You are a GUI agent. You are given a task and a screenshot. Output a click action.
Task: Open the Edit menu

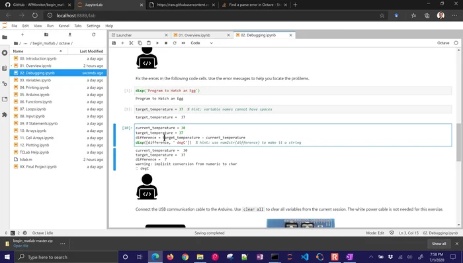click(25, 26)
